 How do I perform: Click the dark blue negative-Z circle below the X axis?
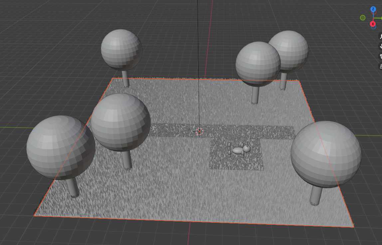tap(373, 28)
